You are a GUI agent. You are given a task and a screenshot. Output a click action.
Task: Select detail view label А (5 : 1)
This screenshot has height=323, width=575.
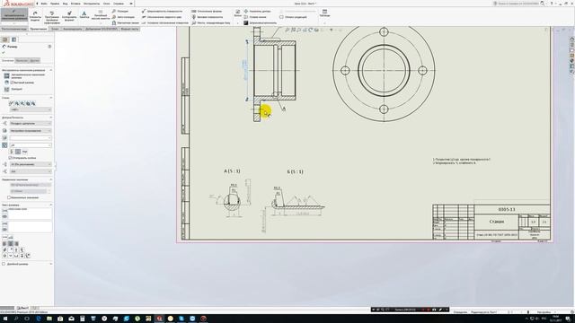click(x=232, y=171)
